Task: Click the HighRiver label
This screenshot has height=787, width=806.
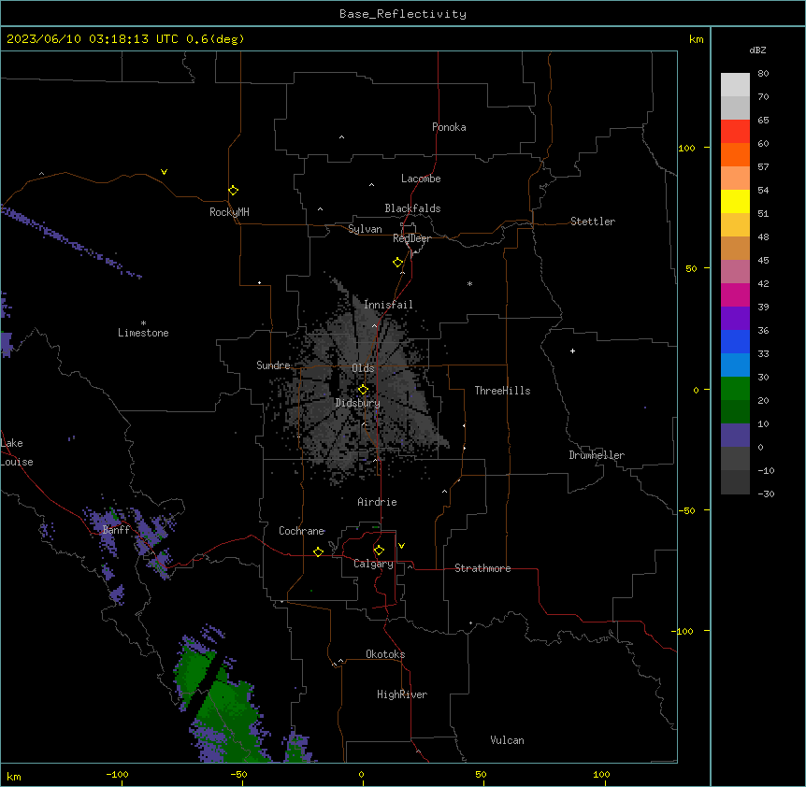Action: 402,694
